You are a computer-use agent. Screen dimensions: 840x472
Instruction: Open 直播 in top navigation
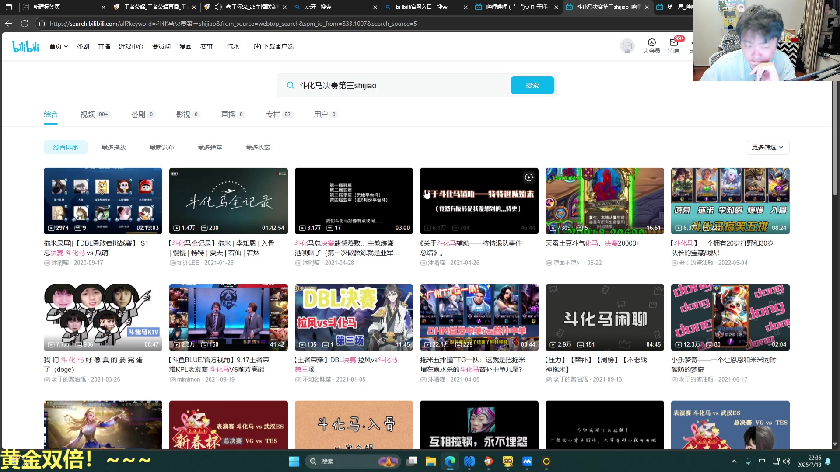(x=104, y=46)
